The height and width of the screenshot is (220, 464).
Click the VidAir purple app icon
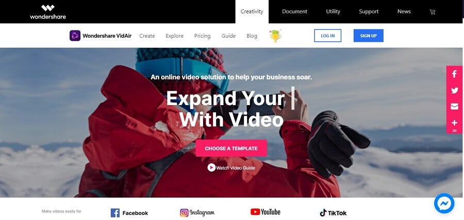click(75, 36)
